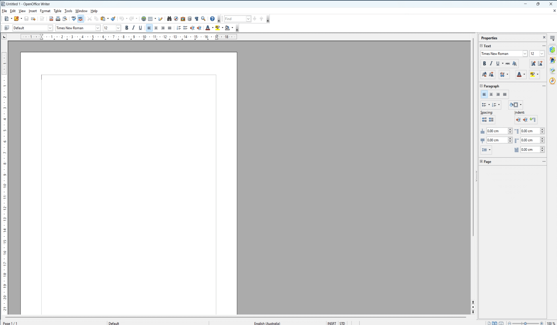Open Find & Replace
Screen dimensions: 557x325
(x=169, y=19)
